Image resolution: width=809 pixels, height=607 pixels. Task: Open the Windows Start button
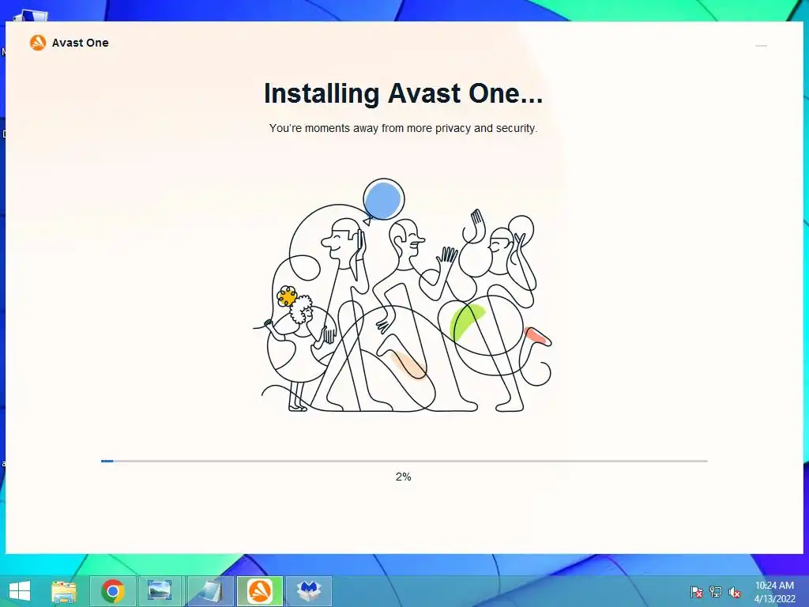pyautogui.click(x=20, y=591)
